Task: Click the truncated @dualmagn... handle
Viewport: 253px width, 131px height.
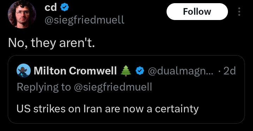Action: click(180, 71)
